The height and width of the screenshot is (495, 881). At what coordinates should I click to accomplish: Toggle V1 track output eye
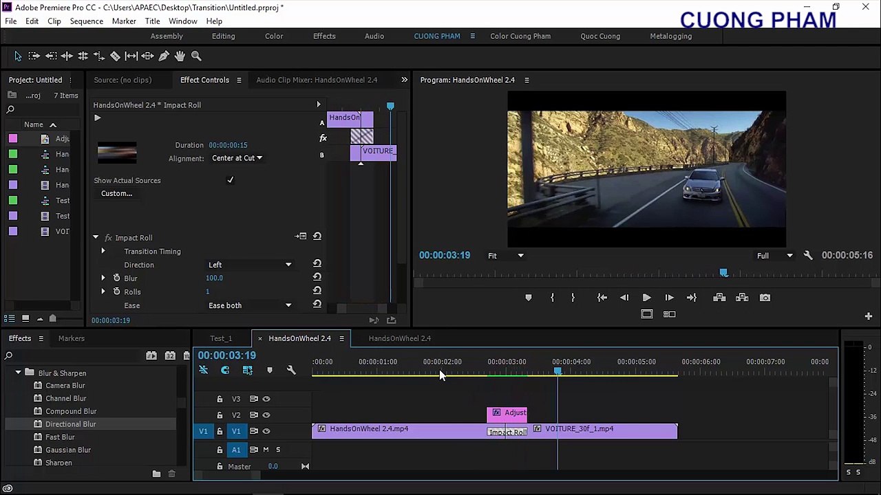click(266, 431)
